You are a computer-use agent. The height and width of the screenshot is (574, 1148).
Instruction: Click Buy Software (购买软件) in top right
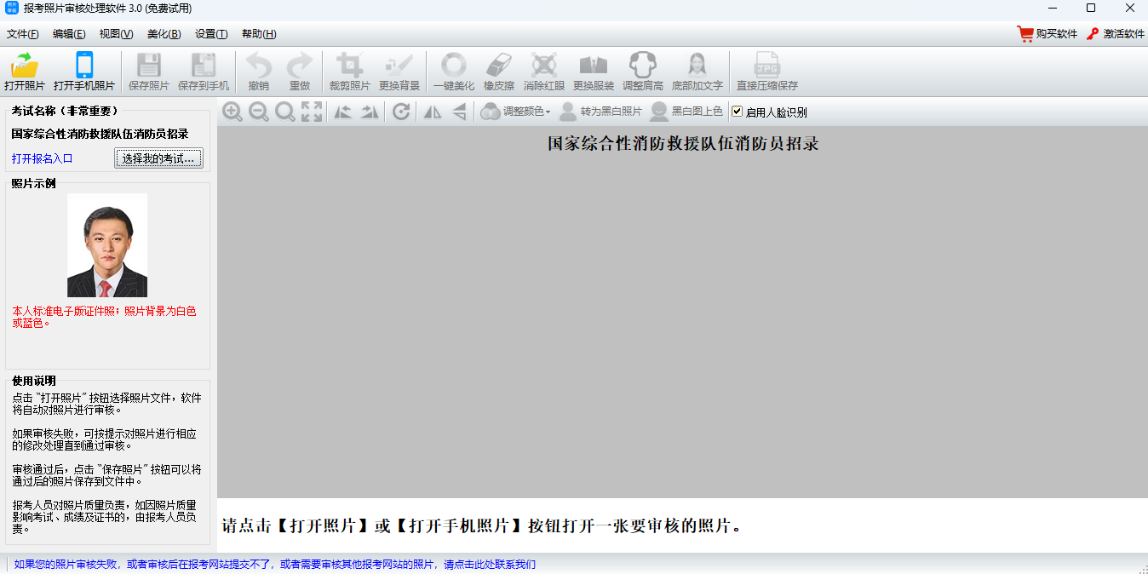coord(1048,34)
